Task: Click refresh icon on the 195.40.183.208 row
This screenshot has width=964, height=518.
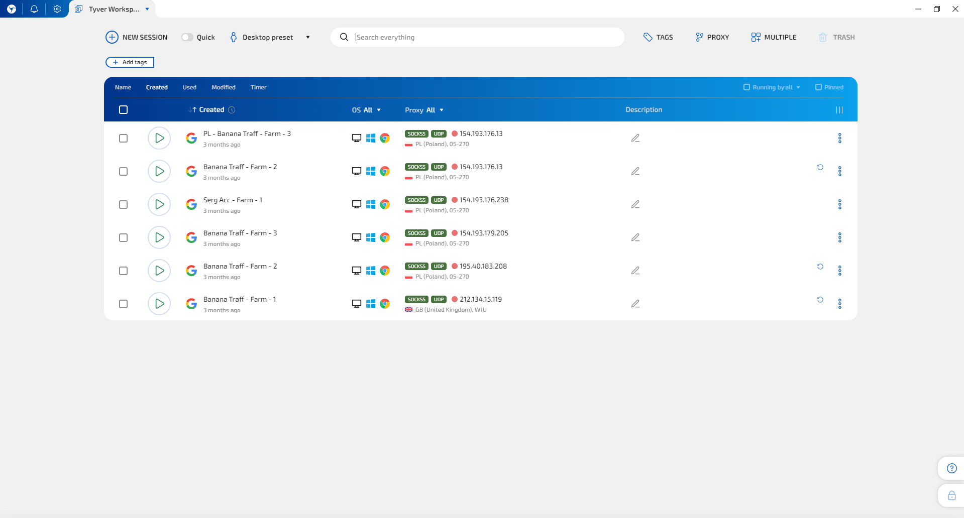Action: pos(820,267)
